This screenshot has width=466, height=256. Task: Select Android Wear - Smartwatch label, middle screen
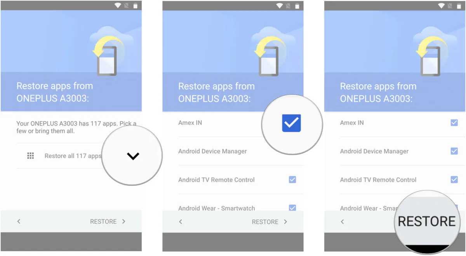click(x=217, y=208)
